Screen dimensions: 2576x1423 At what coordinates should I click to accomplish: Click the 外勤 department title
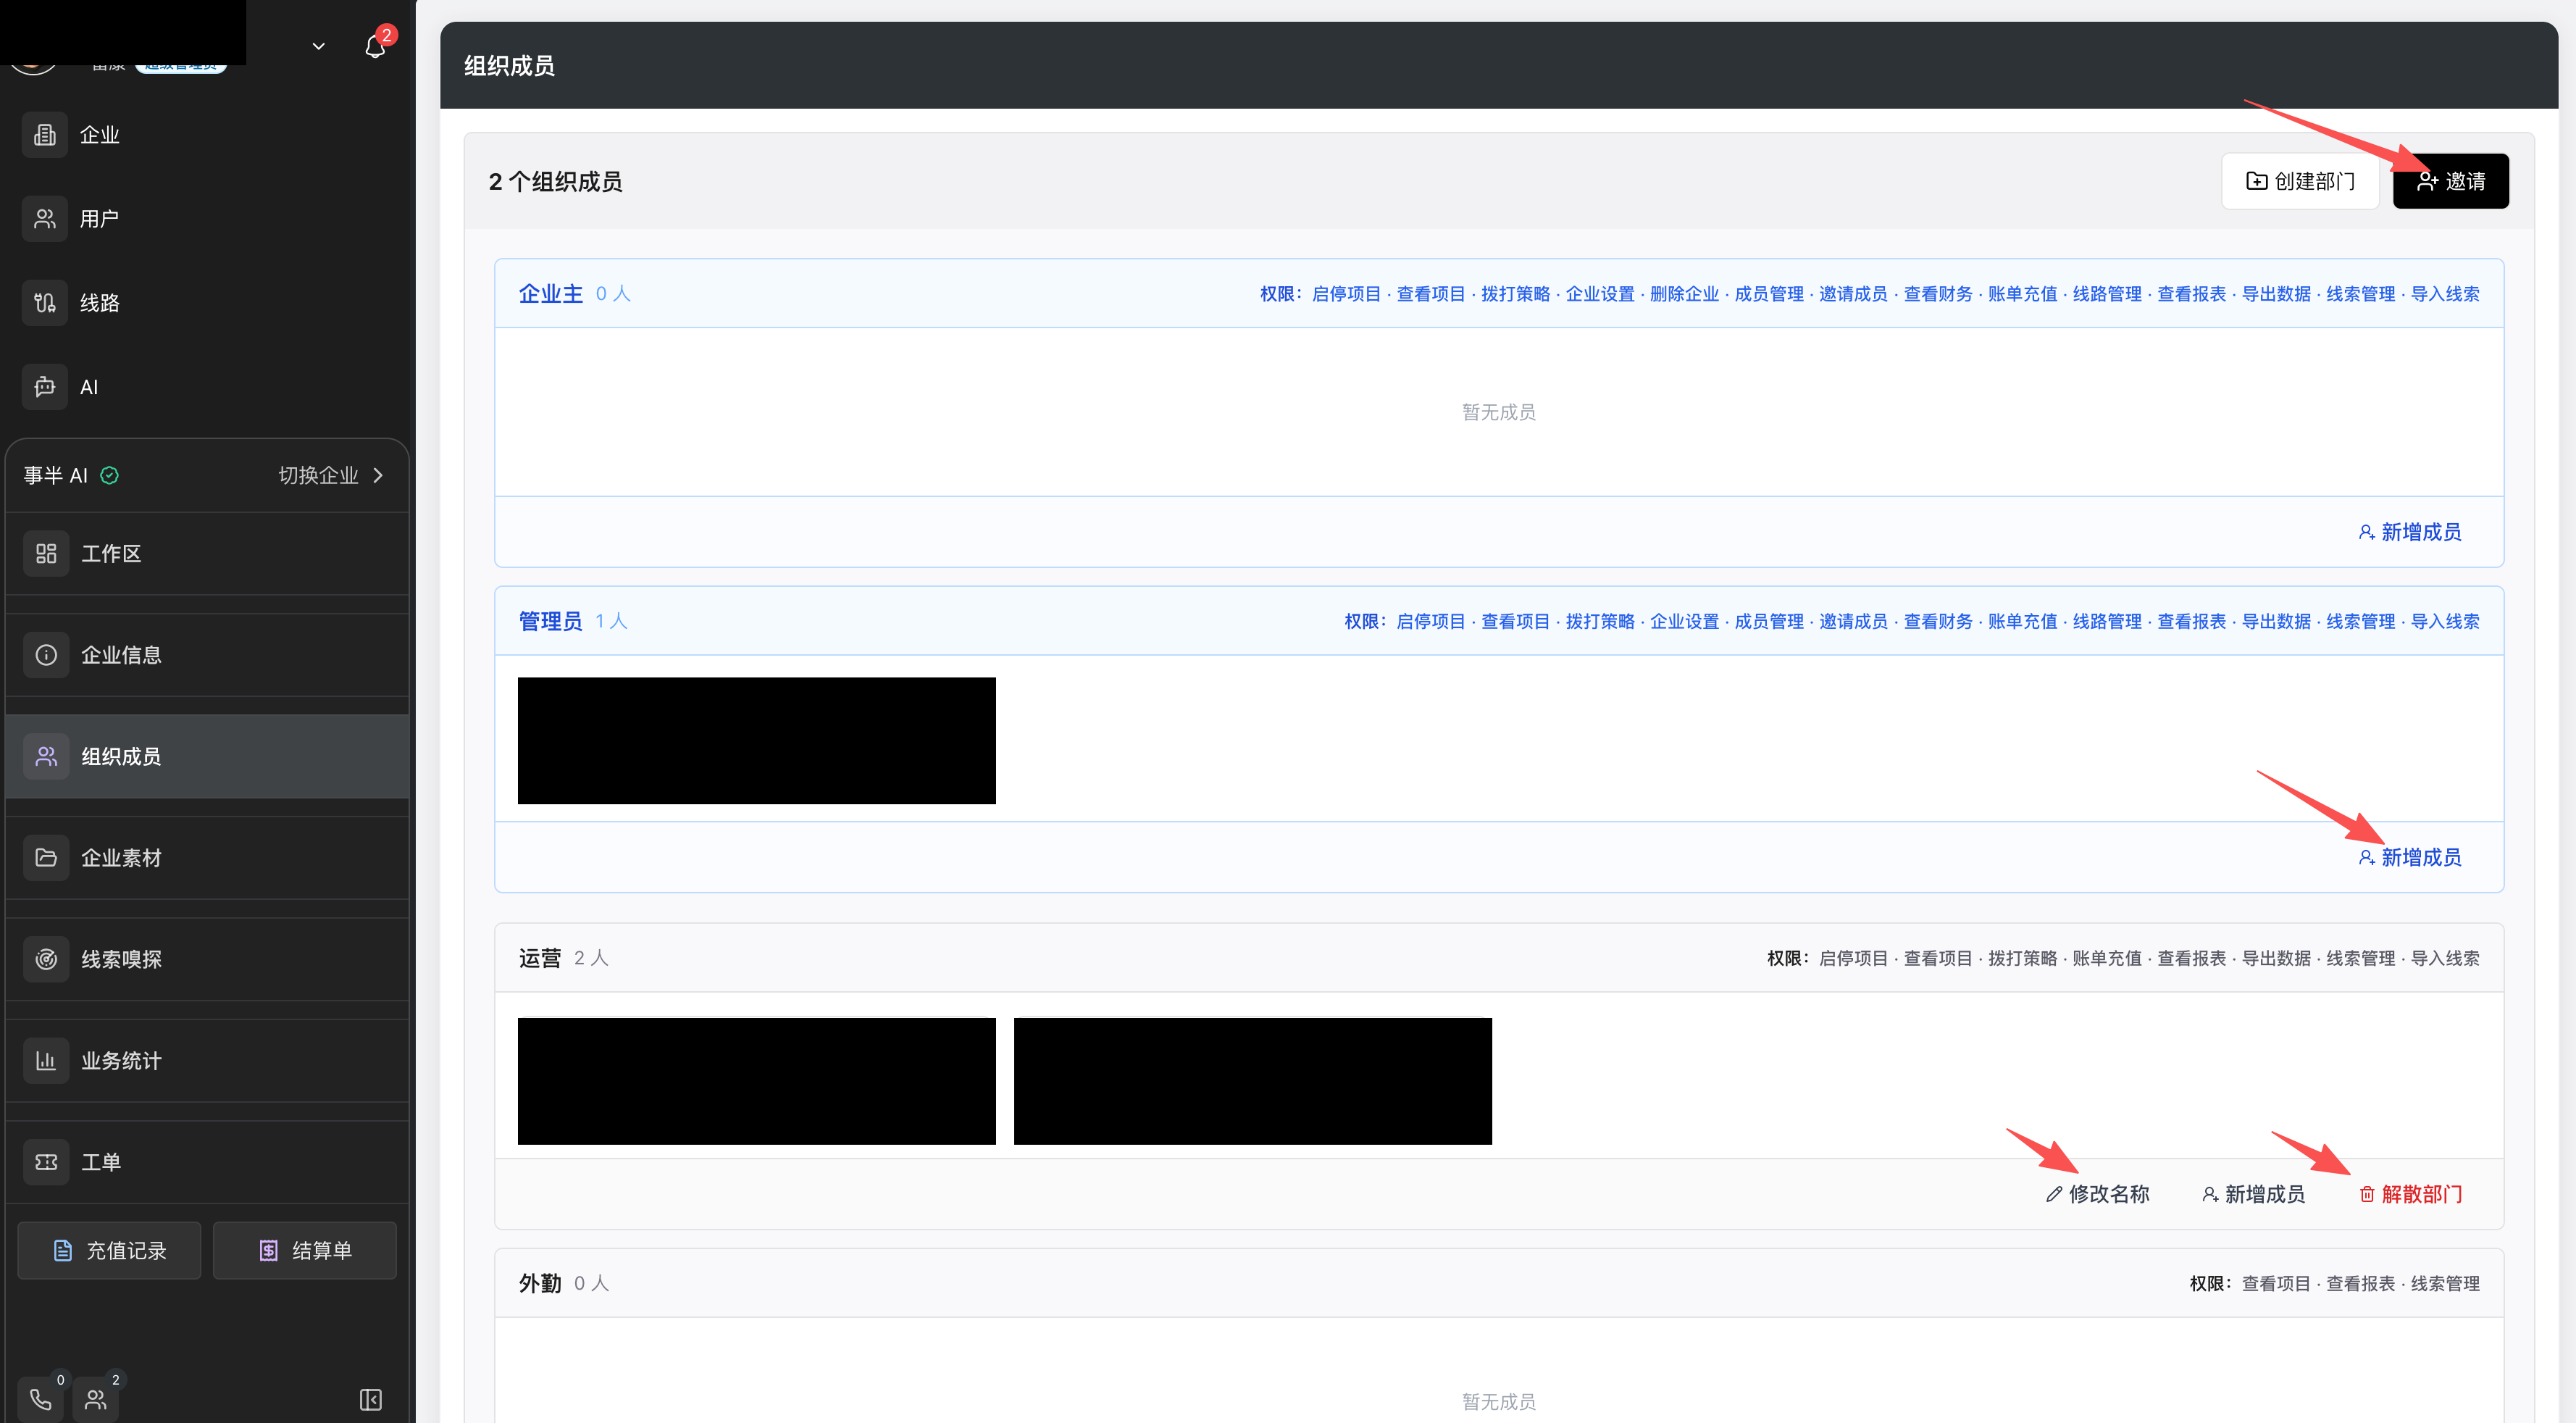pyautogui.click(x=540, y=1283)
